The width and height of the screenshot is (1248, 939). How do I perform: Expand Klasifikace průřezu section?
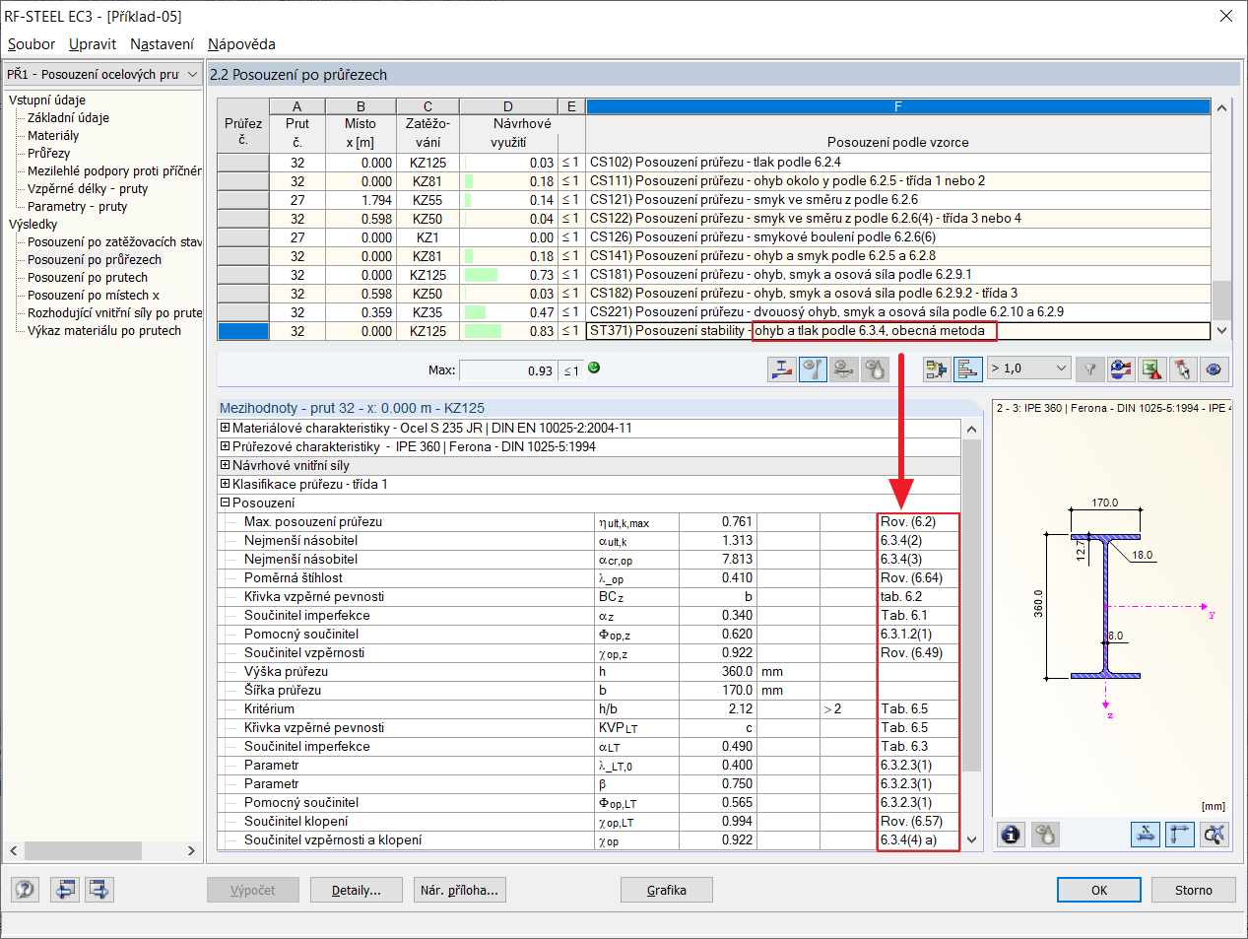click(x=226, y=484)
